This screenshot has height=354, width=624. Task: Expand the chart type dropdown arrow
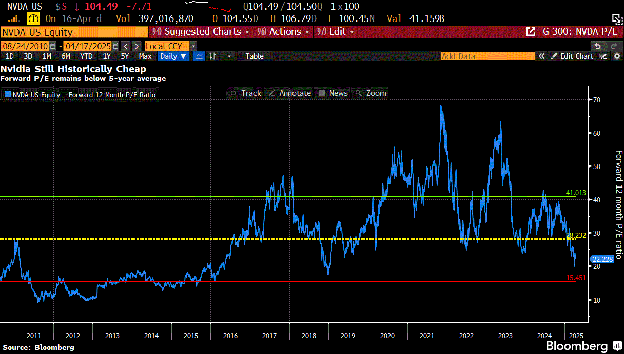(229, 56)
